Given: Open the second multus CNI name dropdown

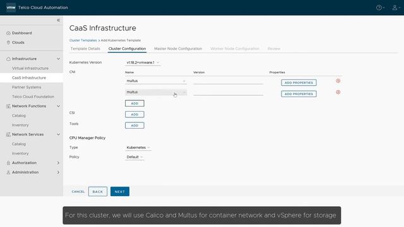Looking at the screenshot, I should coord(156,92).
